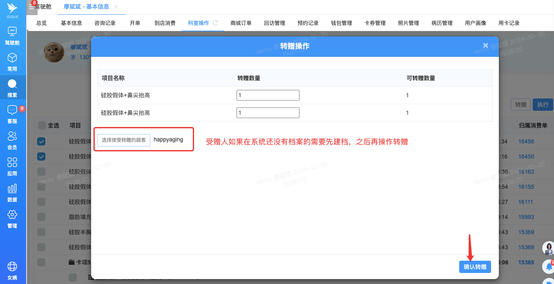Uncheck the second checked row checkbox
This screenshot has height=284, width=554.
(x=42, y=157)
